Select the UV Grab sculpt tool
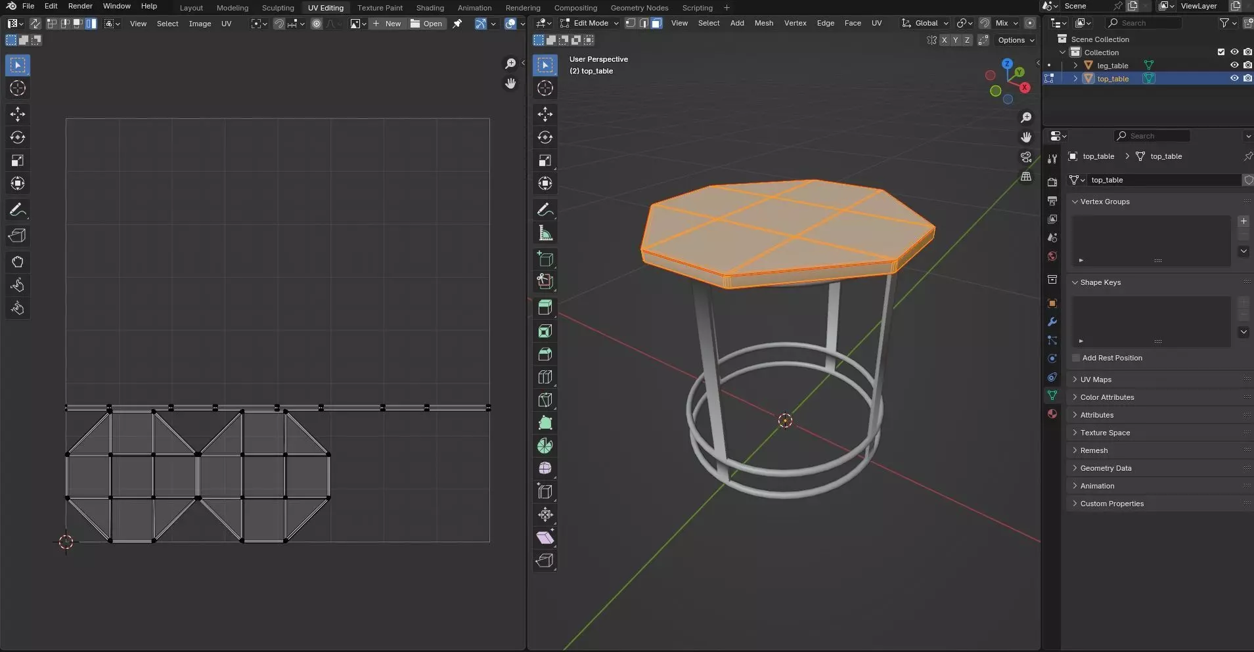Viewport: 1254px width, 652px height. pyautogui.click(x=18, y=262)
